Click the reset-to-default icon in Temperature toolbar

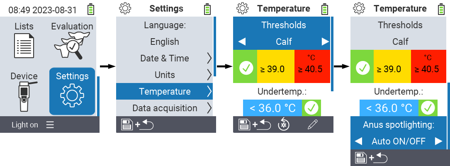click(284, 124)
